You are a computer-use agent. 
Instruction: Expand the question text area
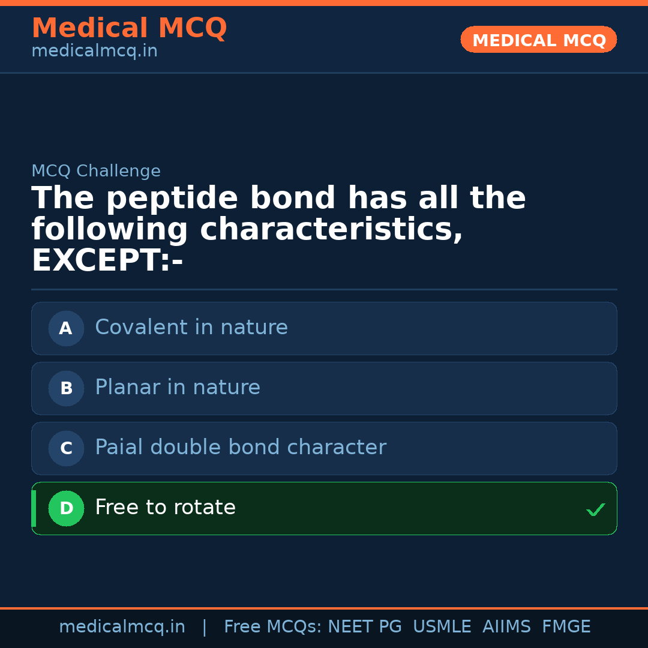[278, 228]
